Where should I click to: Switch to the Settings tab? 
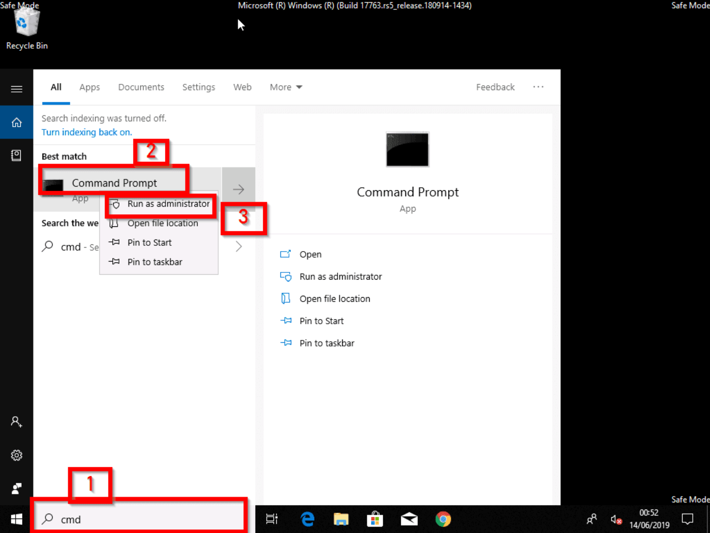199,87
